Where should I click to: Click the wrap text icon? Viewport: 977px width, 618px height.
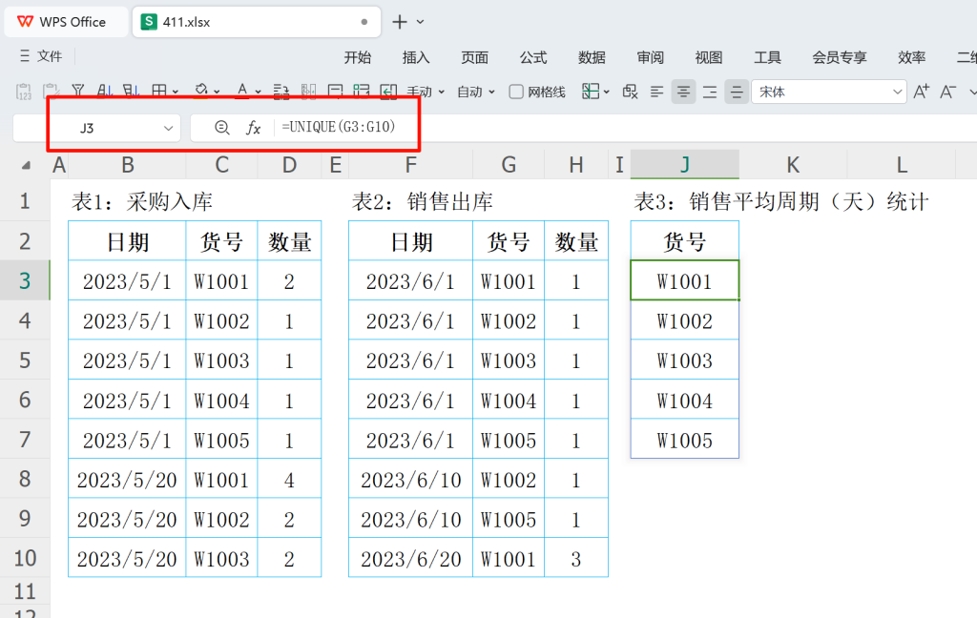coord(281,92)
